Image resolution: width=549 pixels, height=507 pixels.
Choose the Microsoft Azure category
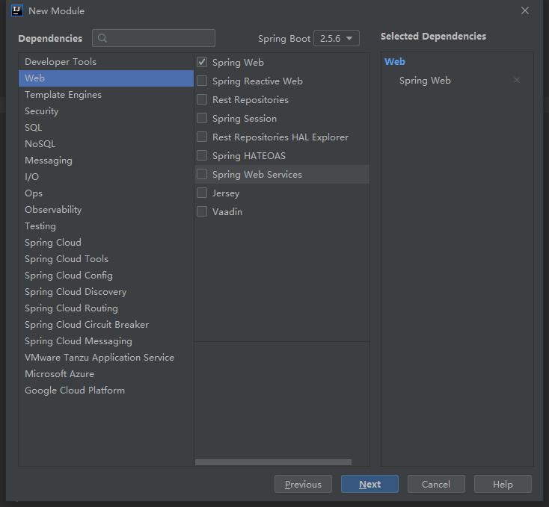(x=105, y=374)
